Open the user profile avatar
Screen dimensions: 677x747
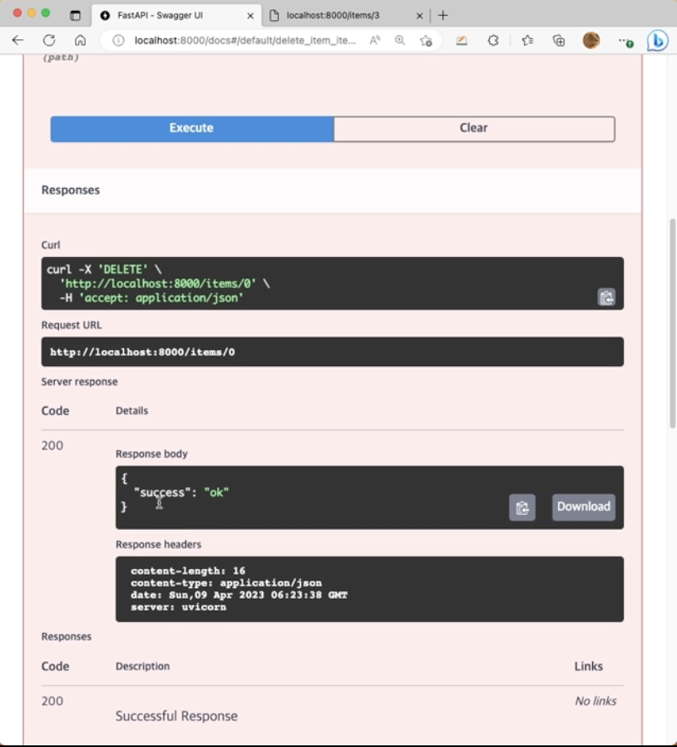[591, 41]
